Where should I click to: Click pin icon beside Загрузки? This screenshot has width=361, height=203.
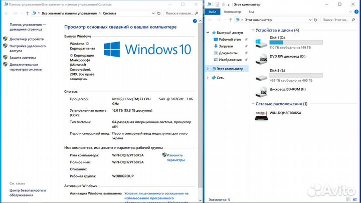pos(246,46)
